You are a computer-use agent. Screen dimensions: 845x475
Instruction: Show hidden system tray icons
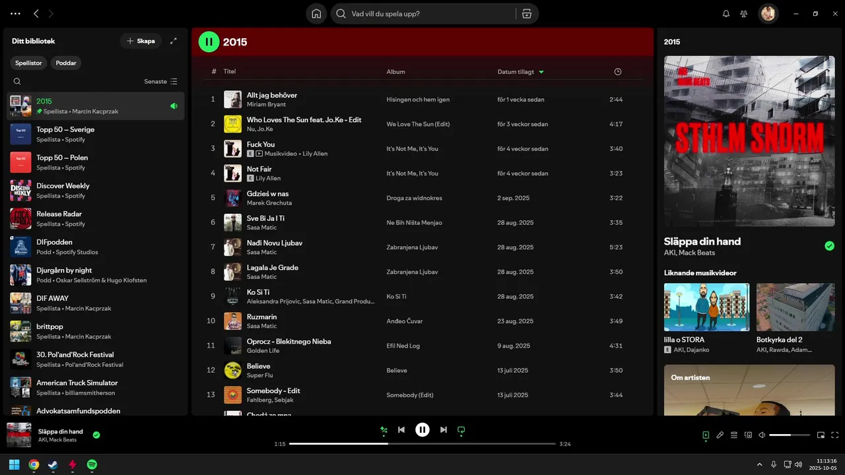coord(759,464)
